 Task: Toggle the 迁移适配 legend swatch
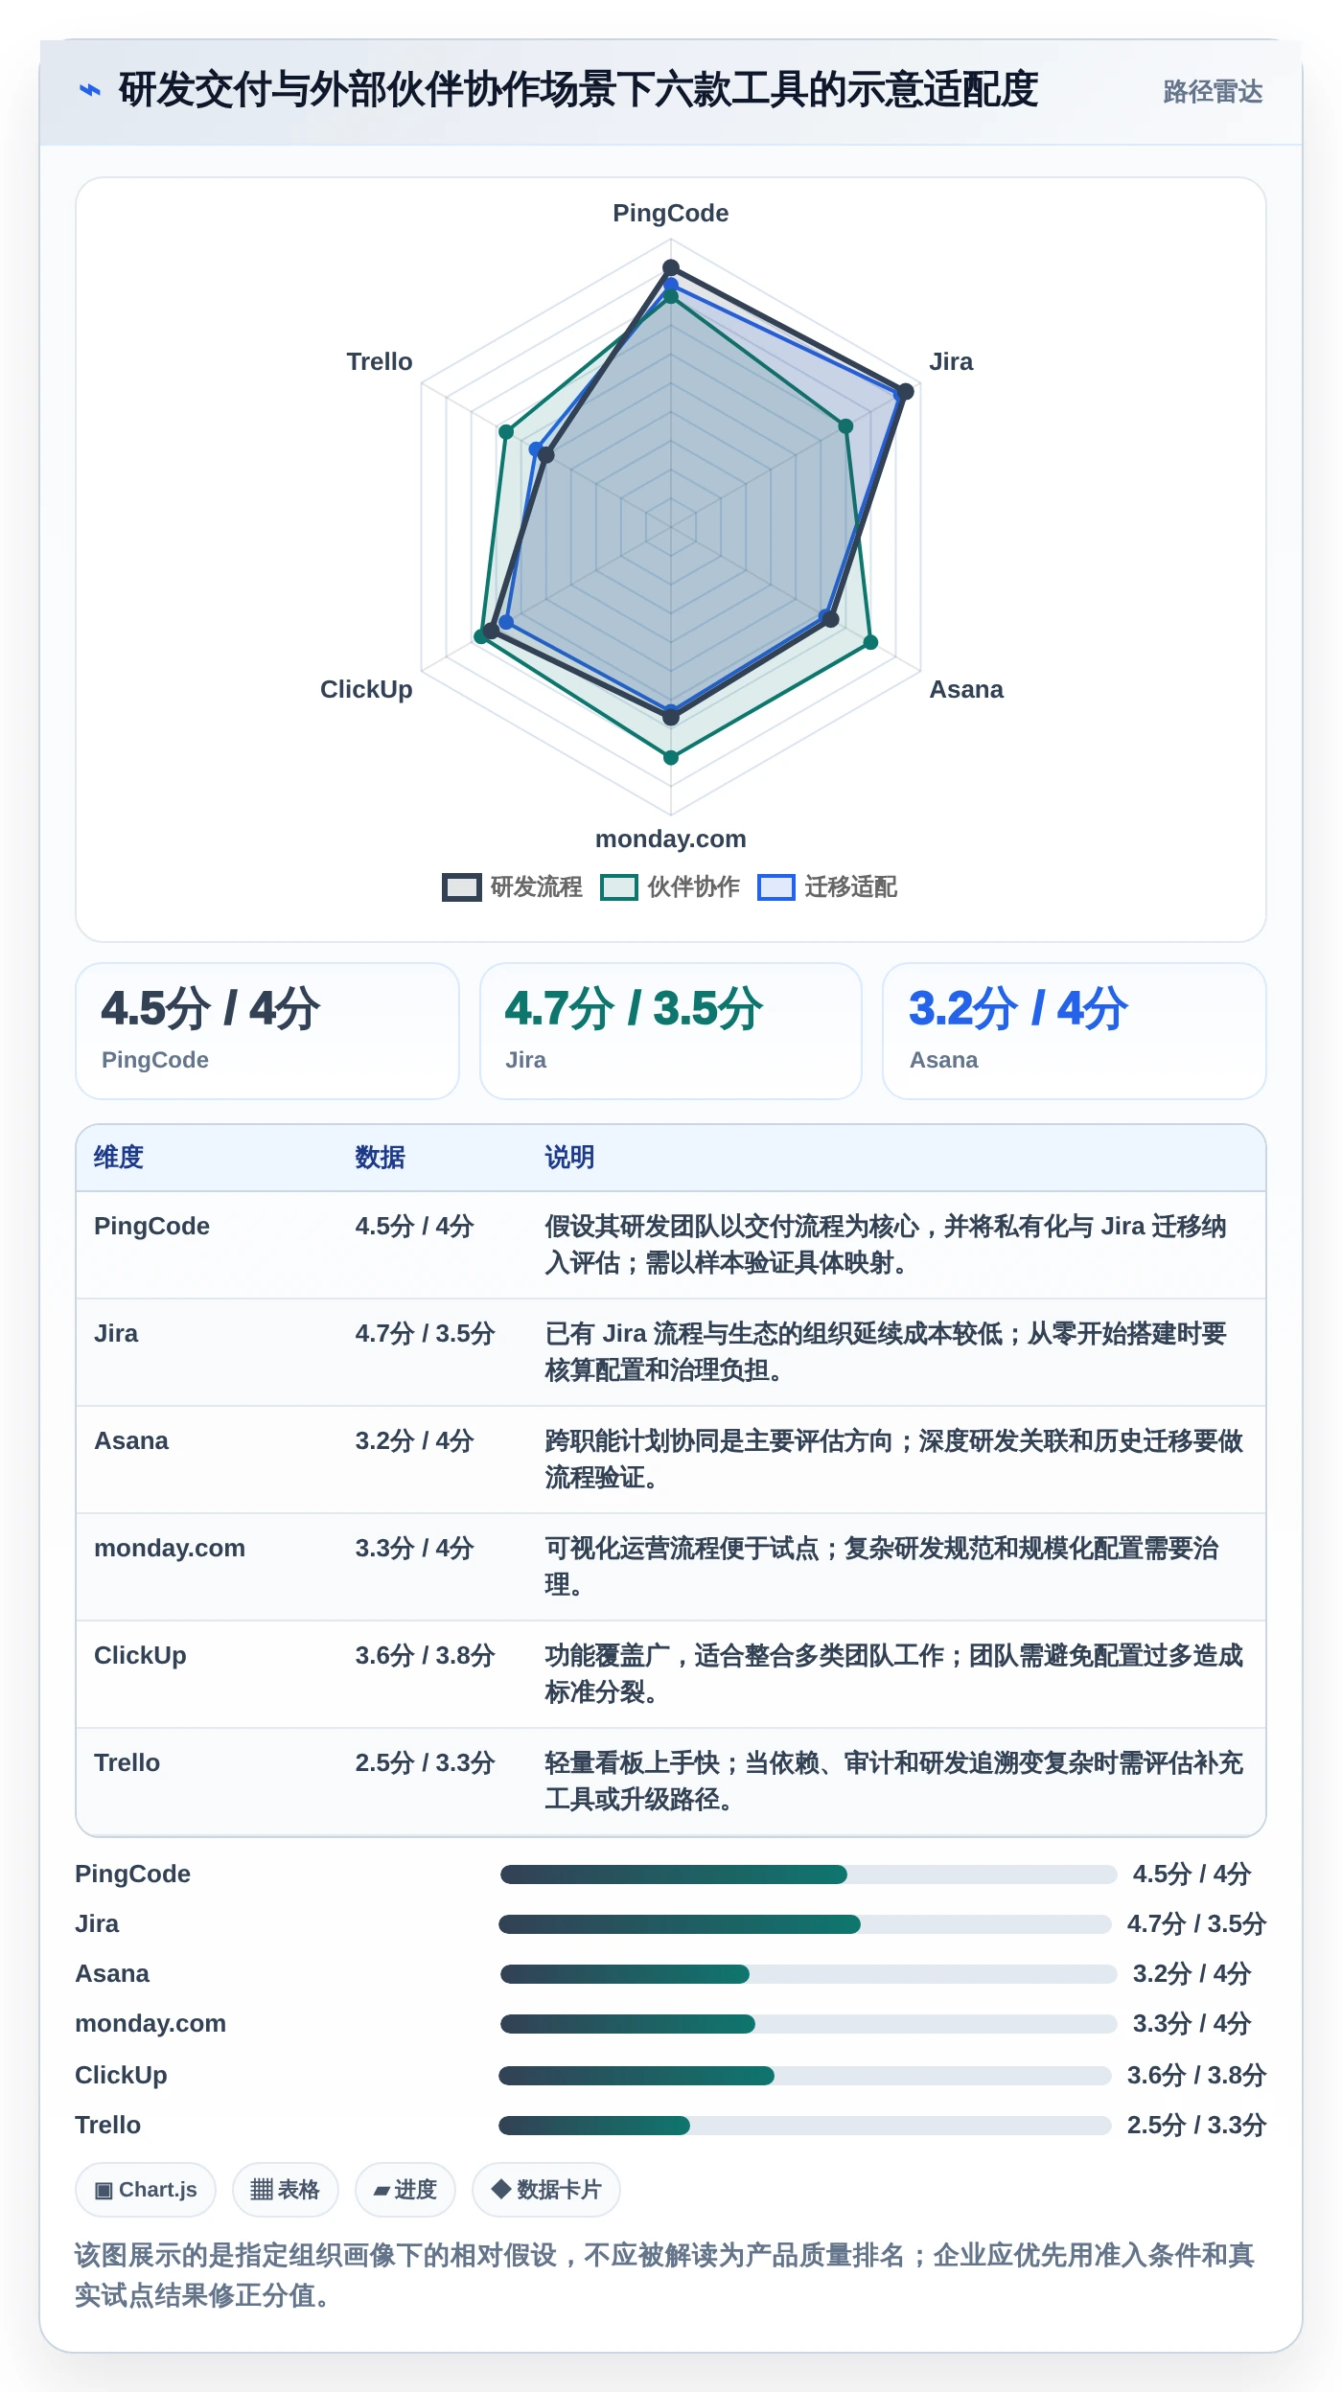[776, 887]
